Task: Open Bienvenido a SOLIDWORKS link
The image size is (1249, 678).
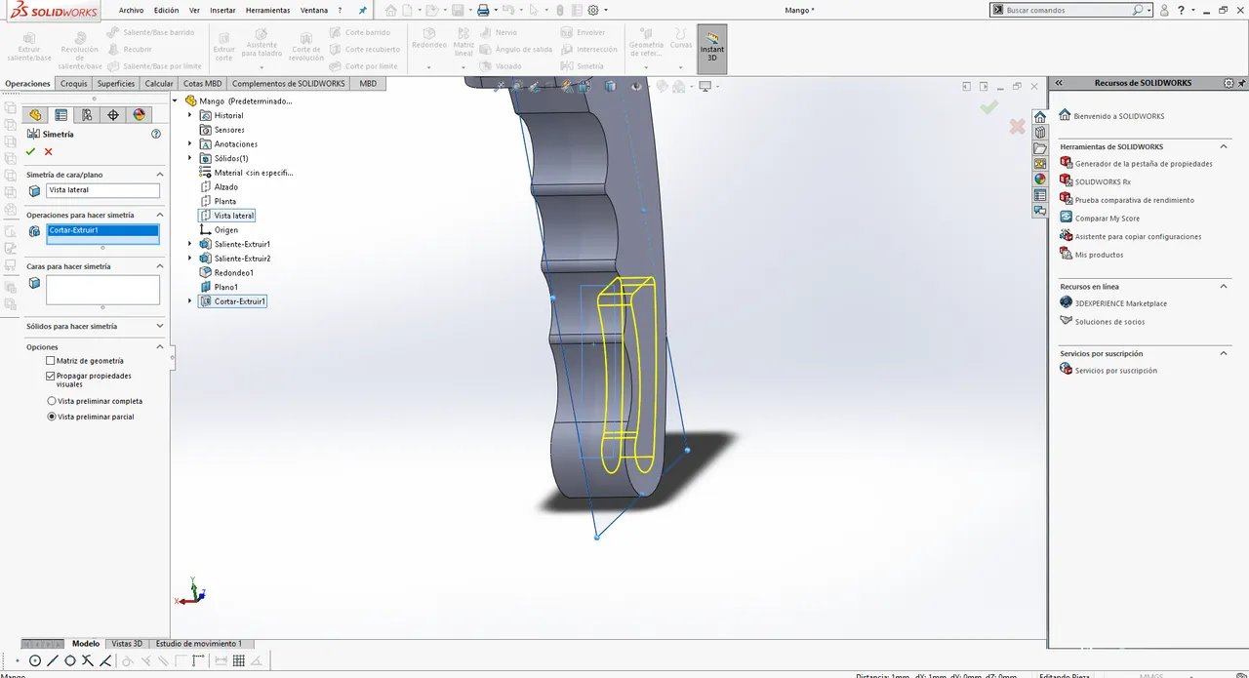Action: (1118, 116)
